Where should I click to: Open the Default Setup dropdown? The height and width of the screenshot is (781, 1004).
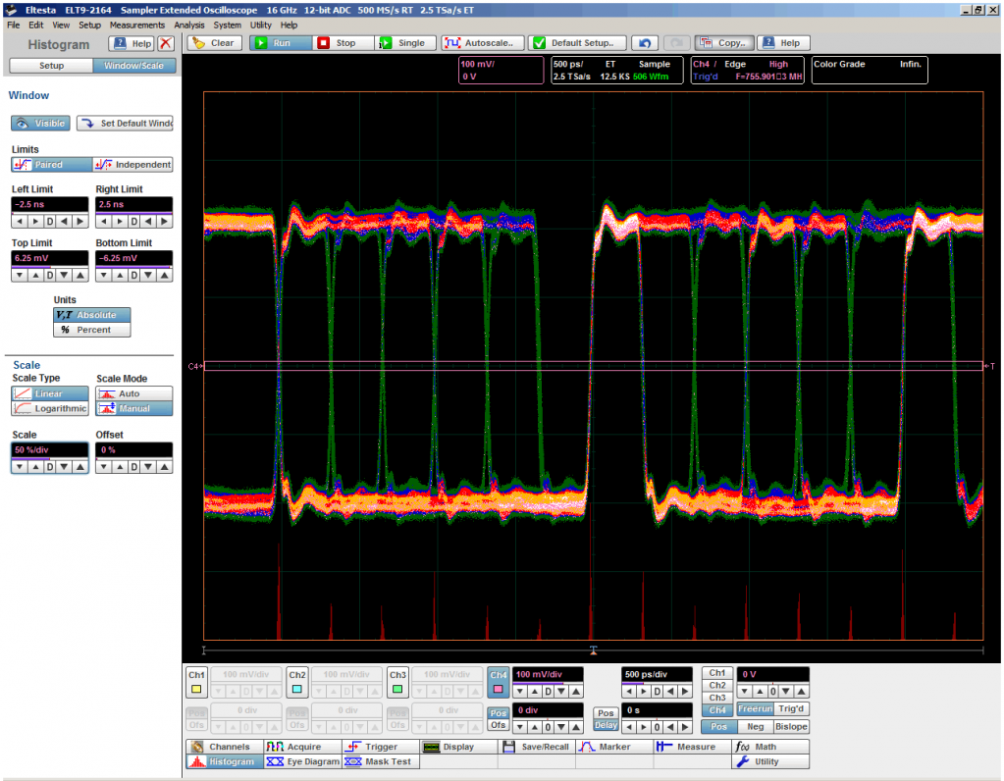[577, 43]
